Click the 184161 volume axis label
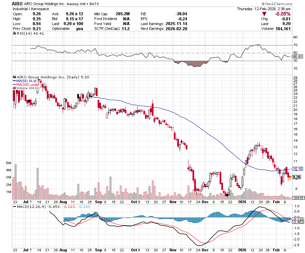 coord(299,198)
